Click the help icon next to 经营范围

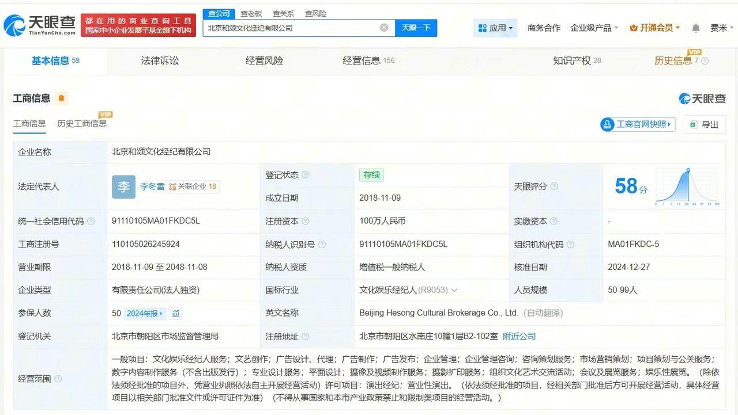pyautogui.click(x=58, y=379)
